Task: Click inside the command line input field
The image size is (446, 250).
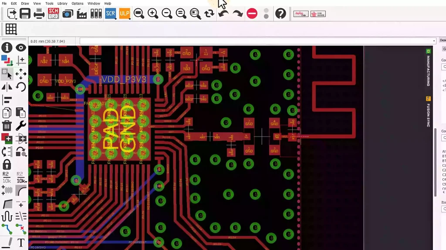Action: click(255, 41)
